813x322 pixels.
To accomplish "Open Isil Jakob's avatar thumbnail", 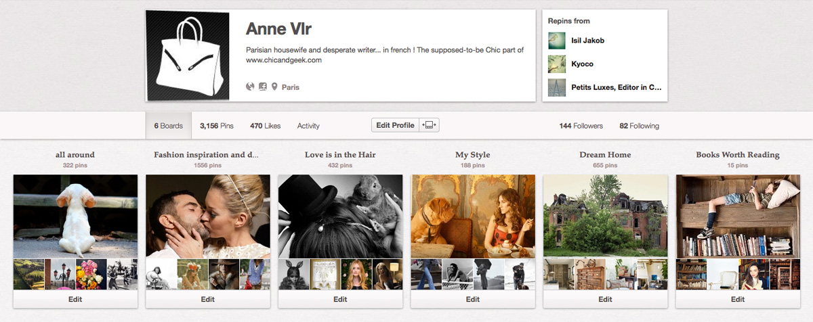I will point(556,41).
